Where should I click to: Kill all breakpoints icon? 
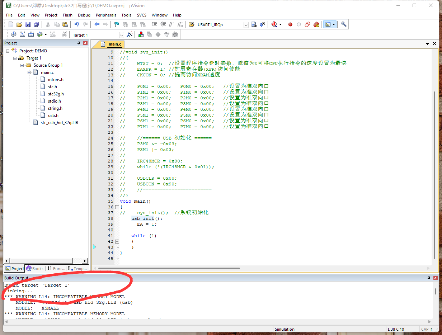pyautogui.click(x=316, y=24)
